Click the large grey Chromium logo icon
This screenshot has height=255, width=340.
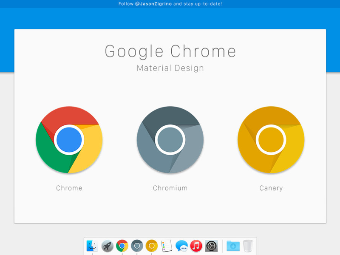[x=170, y=140]
